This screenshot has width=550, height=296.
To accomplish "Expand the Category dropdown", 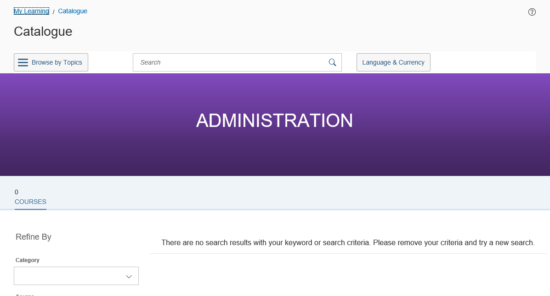I will pos(76,276).
